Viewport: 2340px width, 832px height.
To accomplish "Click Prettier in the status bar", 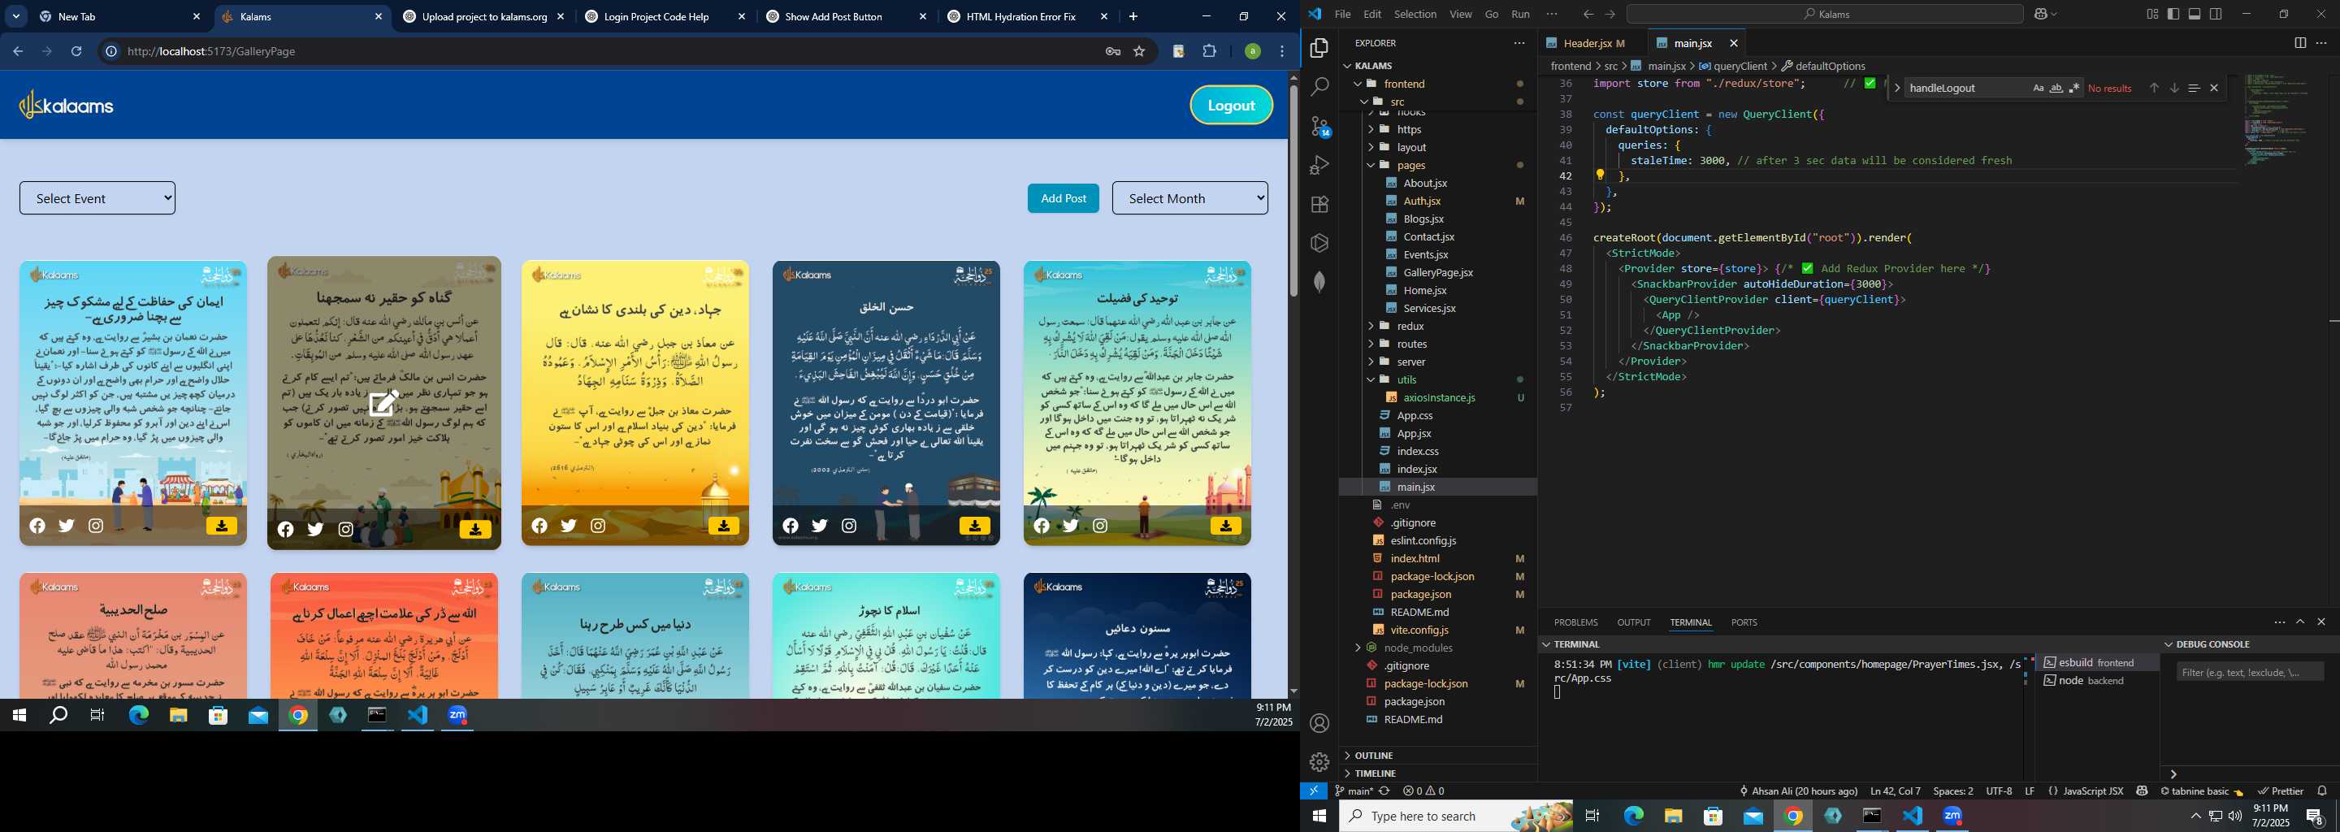I will click(x=2280, y=791).
